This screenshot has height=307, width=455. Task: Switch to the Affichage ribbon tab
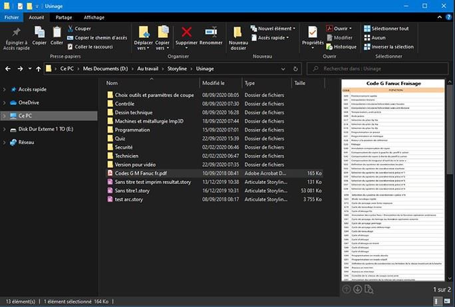[x=94, y=17]
